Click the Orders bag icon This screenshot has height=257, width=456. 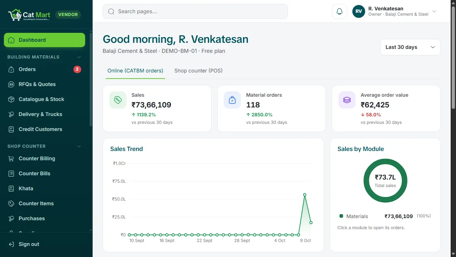click(x=11, y=69)
